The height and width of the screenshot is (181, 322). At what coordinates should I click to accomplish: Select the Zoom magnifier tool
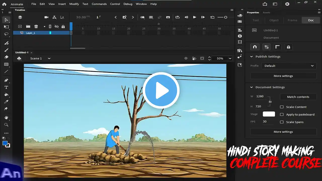6,125
